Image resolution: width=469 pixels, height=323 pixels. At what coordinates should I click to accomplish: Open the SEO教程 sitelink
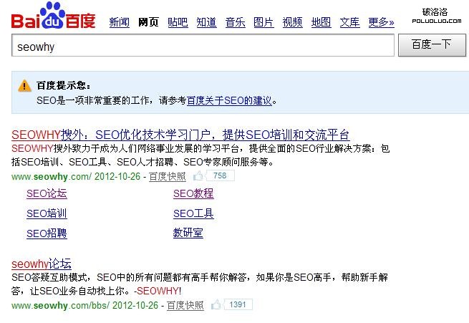[193, 193]
